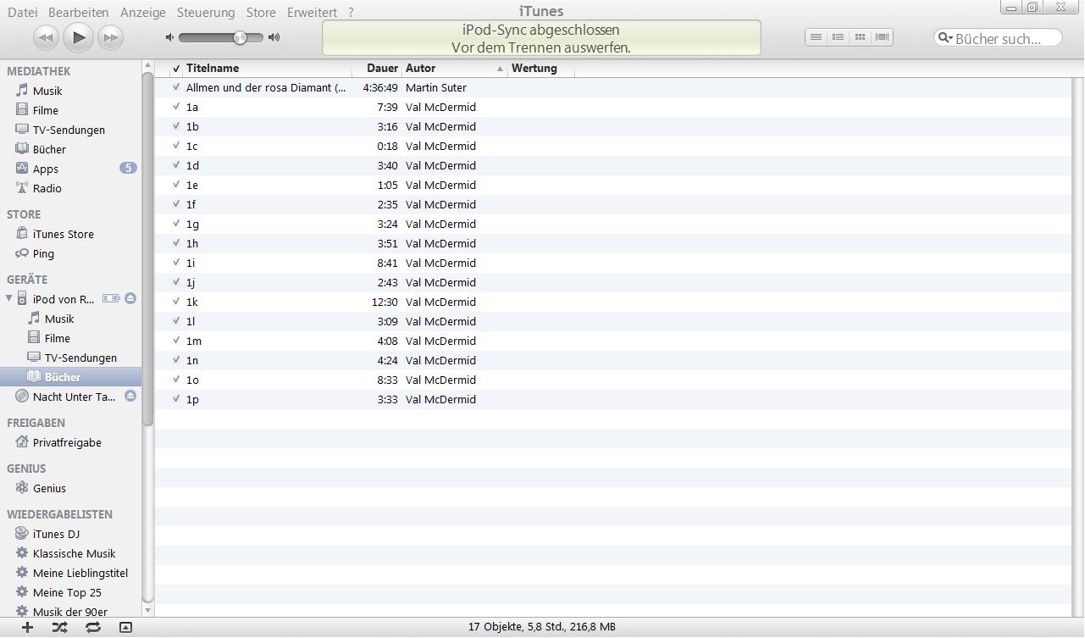This screenshot has width=1085, height=638.
Task: Open the question mark help menu
Action: [352, 12]
